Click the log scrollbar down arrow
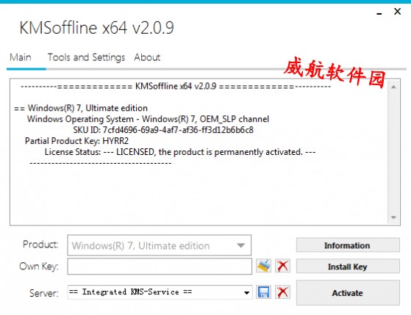The height and width of the screenshot is (315, 411). pos(393,217)
